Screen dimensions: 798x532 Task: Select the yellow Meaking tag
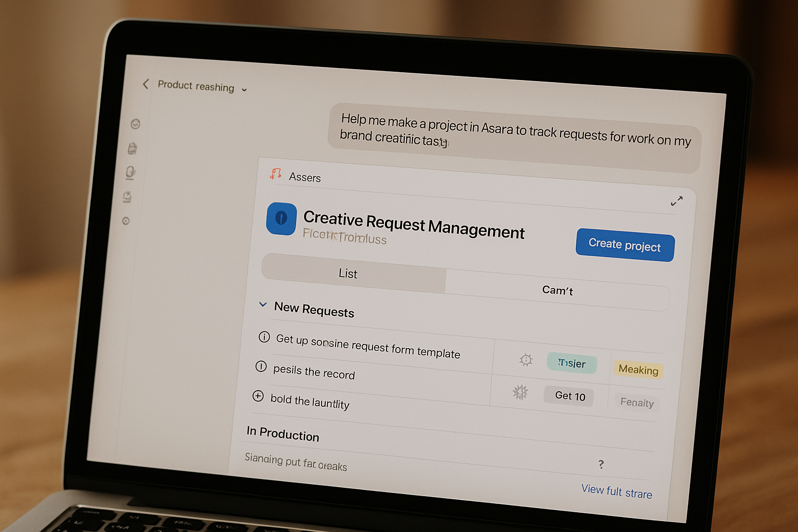[x=638, y=370]
